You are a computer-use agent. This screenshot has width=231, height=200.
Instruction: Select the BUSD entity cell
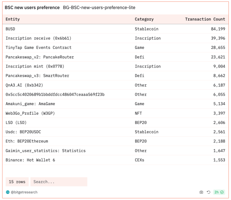pos(10,29)
